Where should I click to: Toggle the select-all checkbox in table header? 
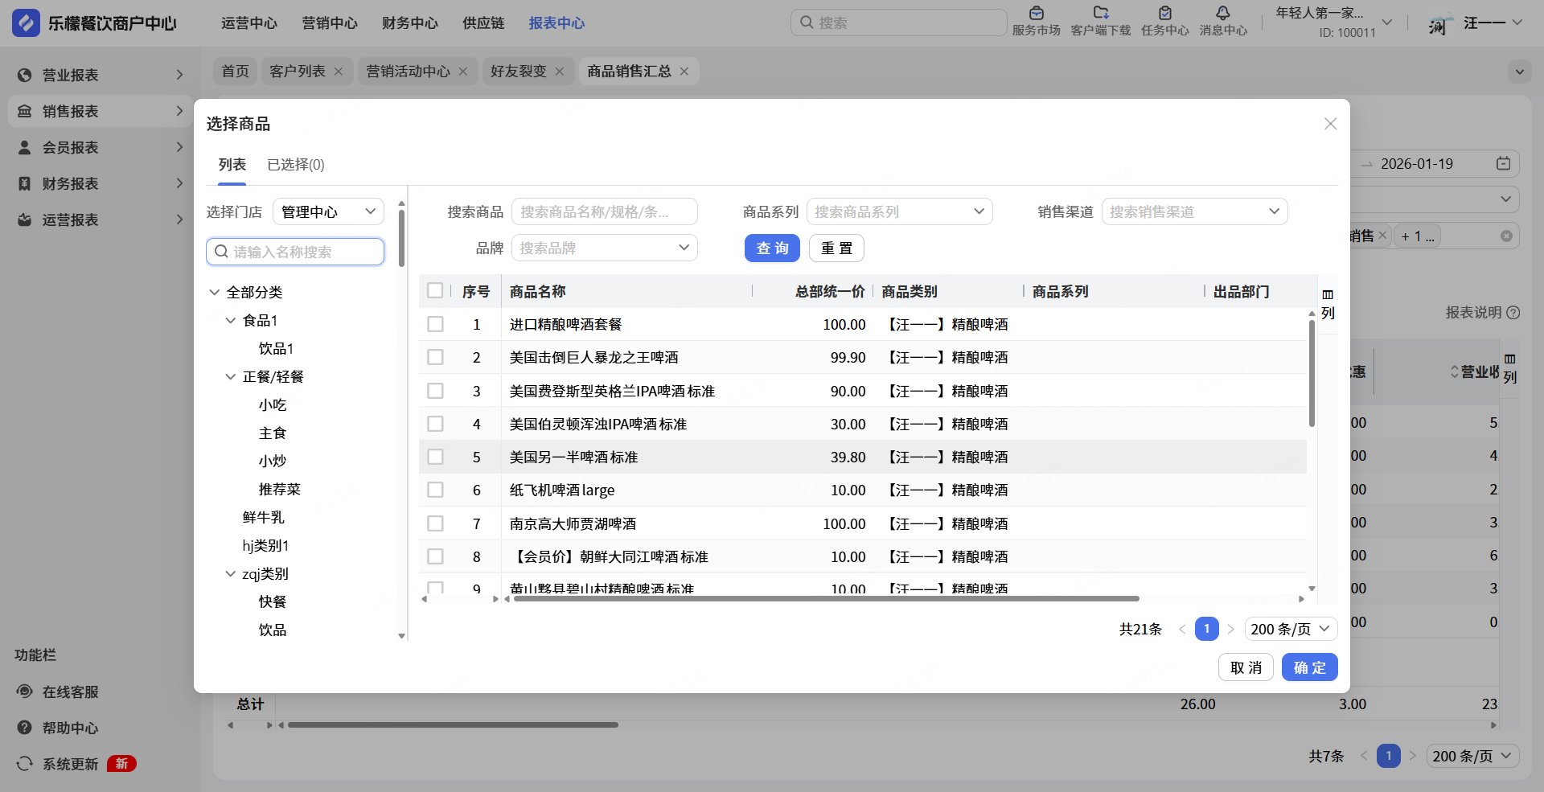coord(435,291)
